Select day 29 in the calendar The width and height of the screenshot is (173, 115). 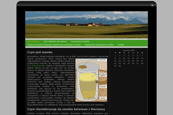coord(115,66)
